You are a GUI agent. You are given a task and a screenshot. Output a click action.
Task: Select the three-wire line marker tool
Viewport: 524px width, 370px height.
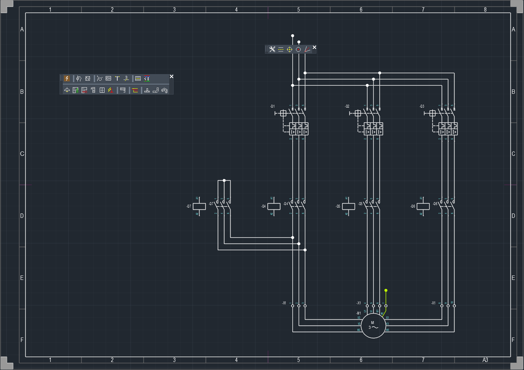tap(126, 78)
